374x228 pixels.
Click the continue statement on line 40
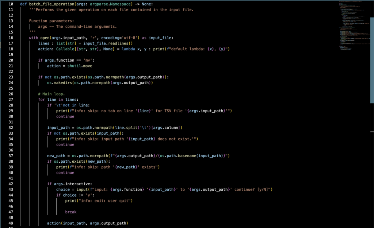point(65,173)
